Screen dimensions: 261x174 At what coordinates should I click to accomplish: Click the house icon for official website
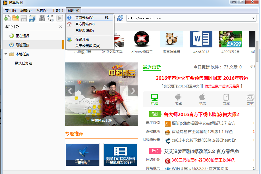coord(69,24)
